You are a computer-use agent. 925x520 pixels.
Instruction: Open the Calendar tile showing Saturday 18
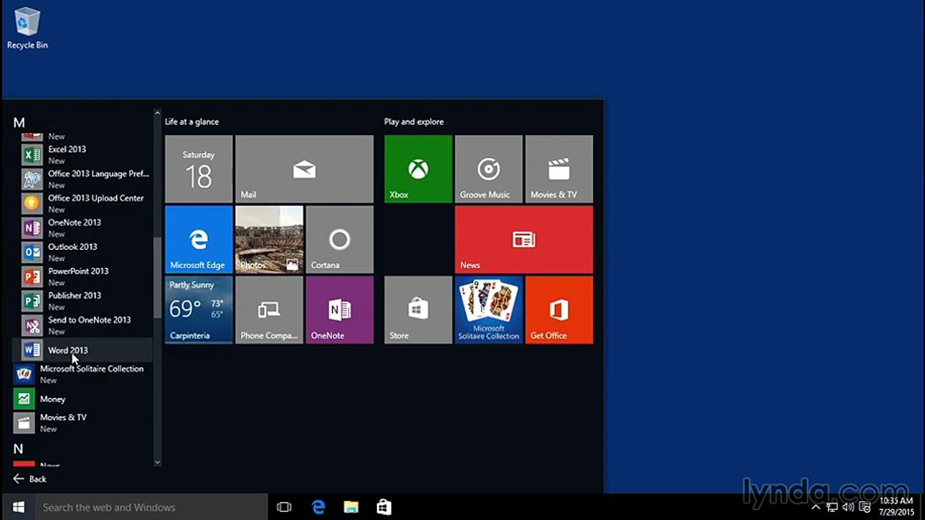pyautogui.click(x=199, y=169)
